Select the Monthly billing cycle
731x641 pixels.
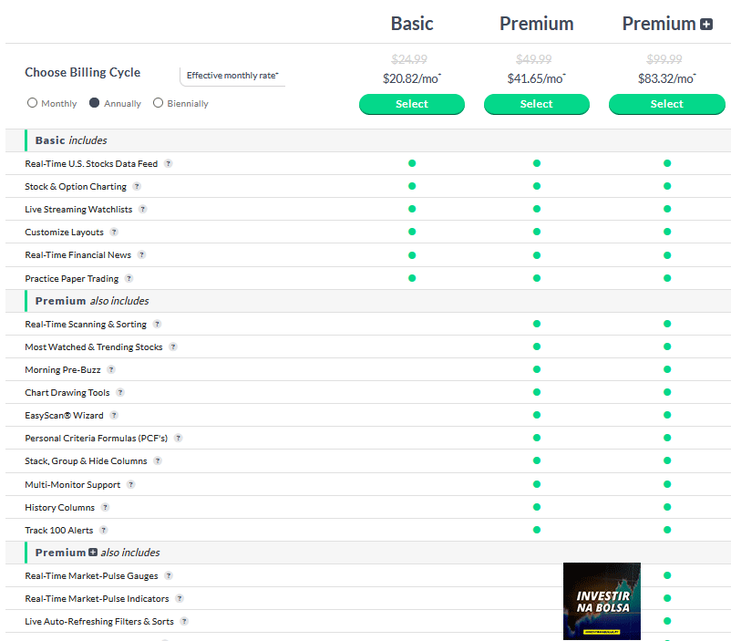point(32,103)
